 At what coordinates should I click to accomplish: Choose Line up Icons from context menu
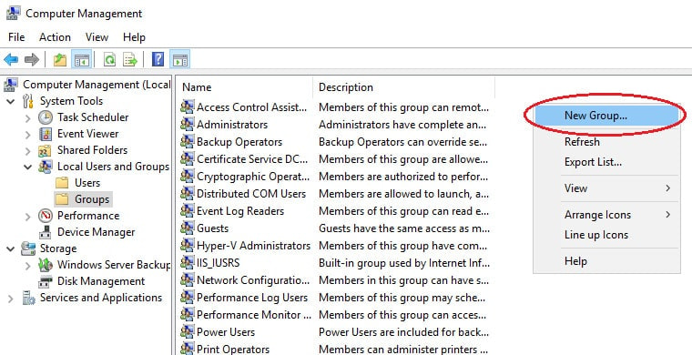[606, 235]
